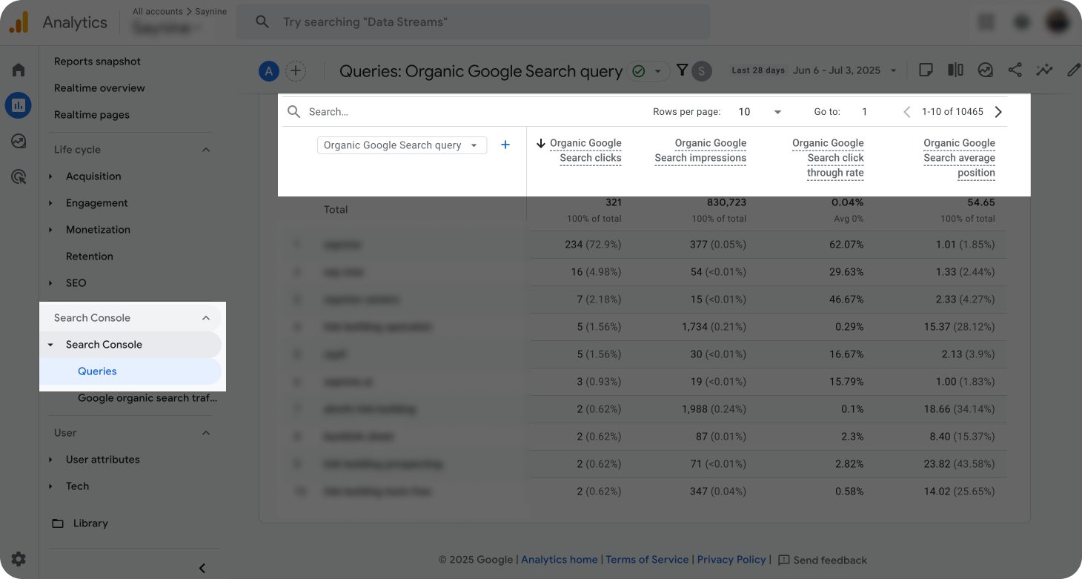Click Send feedback
This screenshot has width=1082, height=579.
(830, 560)
